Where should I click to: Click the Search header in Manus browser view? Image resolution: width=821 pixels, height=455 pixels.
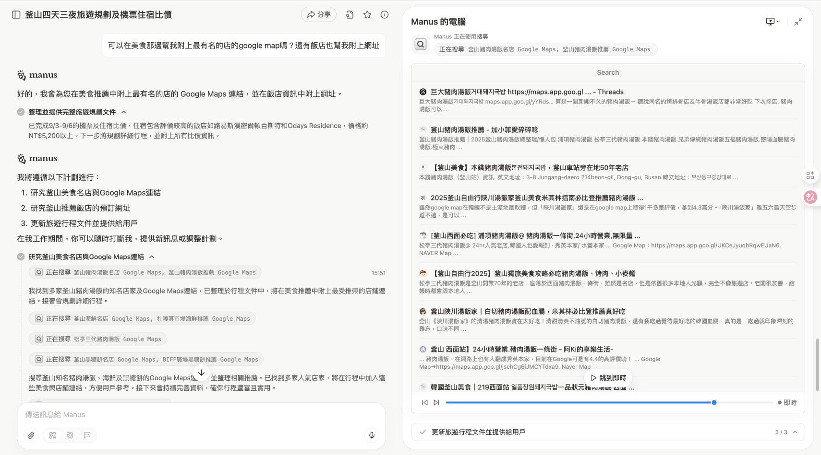point(608,72)
